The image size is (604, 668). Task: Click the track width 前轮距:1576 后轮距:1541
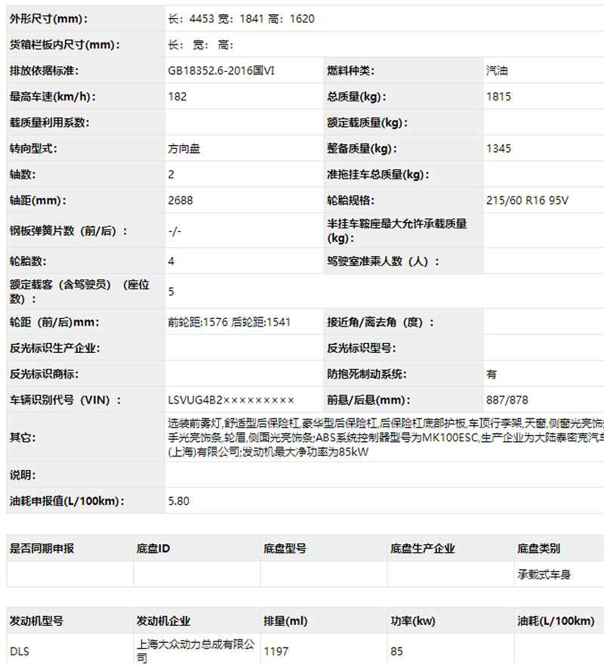pyautogui.click(x=229, y=322)
